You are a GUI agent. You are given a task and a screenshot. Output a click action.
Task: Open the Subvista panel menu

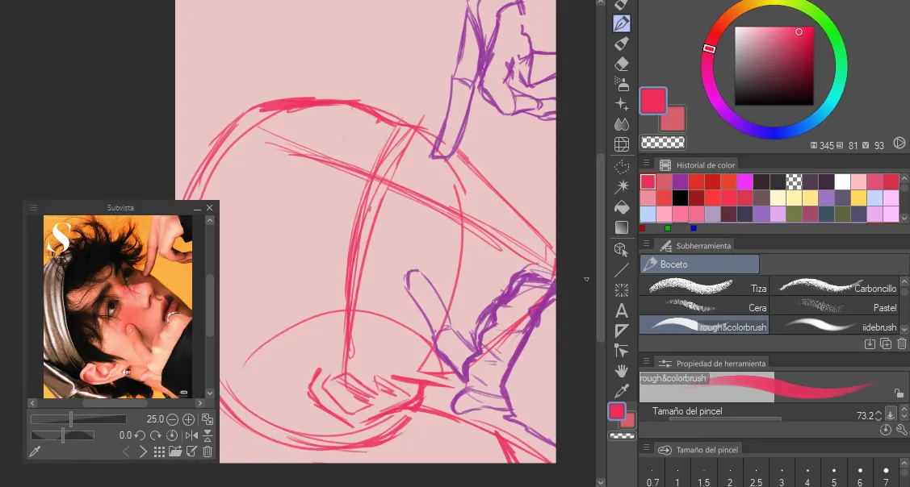point(33,207)
